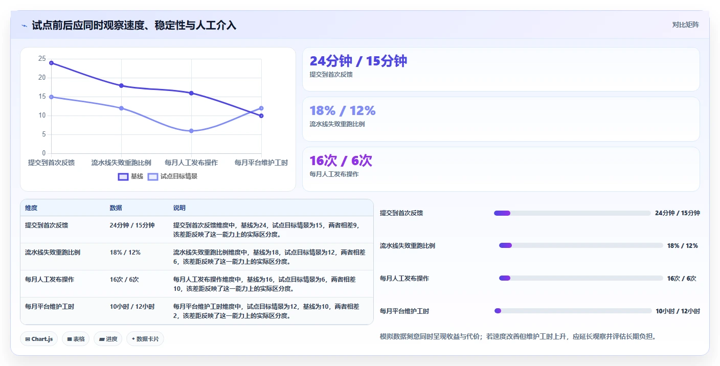Click the 维度 column header in the table
The height and width of the screenshot is (366, 720).
click(31, 208)
